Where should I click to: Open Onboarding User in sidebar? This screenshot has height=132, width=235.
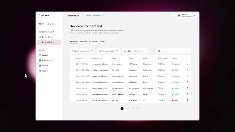pos(49,24)
